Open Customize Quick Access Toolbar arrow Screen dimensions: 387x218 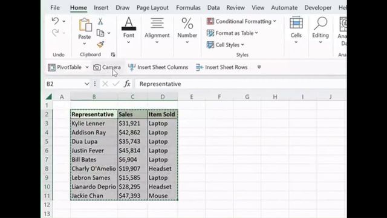(259, 67)
